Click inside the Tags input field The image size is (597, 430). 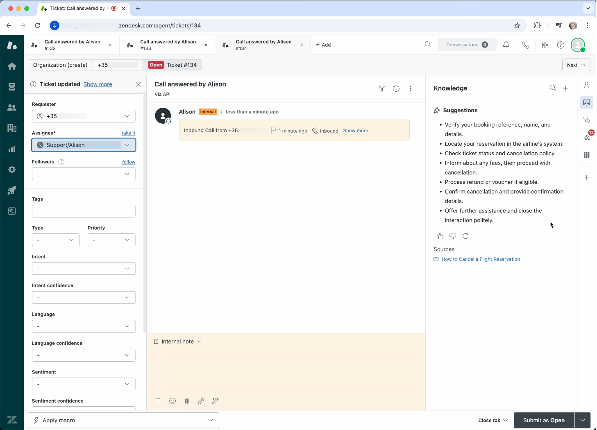(x=84, y=211)
